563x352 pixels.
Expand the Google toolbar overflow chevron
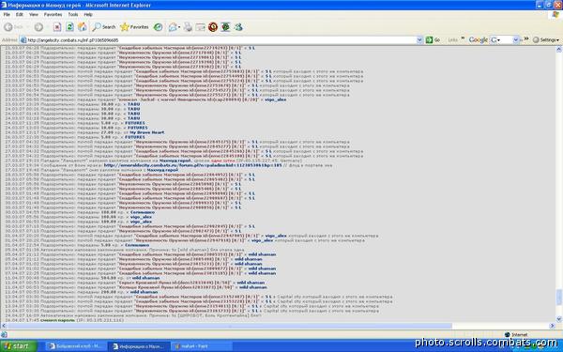click(526, 38)
